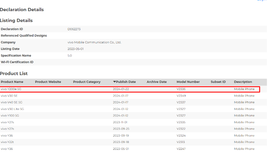The height and width of the screenshot is (157, 269).
Task: Click the Description column header
Action: (243, 82)
